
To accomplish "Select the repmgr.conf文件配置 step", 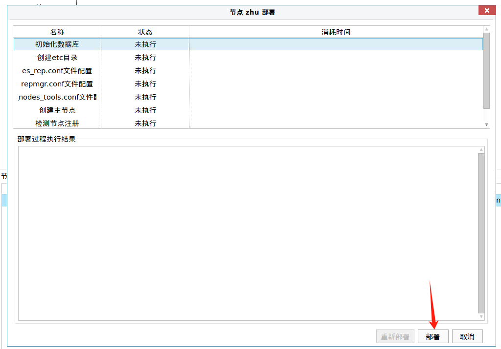I will coord(57,84).
